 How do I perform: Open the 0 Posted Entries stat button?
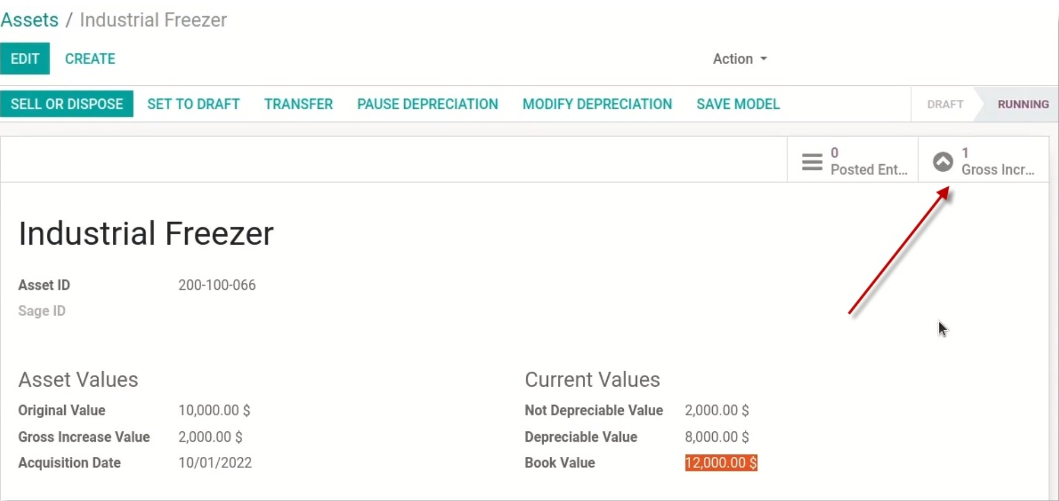(x=853, y=161)
